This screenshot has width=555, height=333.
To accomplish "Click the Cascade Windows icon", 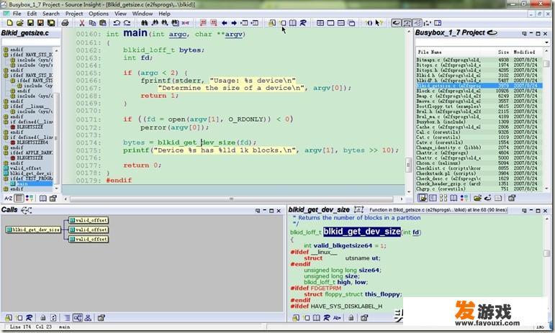I will pos(351,23).
